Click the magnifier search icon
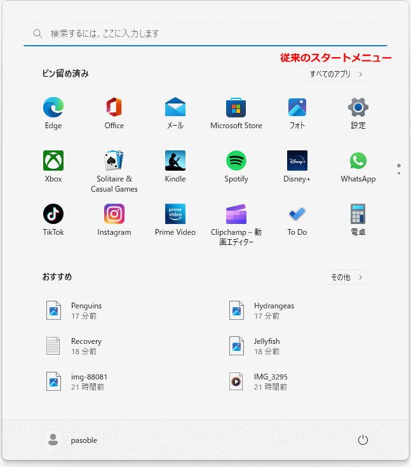Screen dimensions: 411x467 tap(37, 34)
